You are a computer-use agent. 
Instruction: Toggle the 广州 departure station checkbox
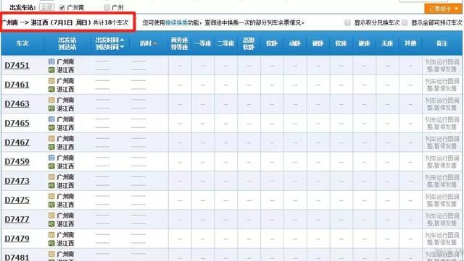[x=107, y=7]
